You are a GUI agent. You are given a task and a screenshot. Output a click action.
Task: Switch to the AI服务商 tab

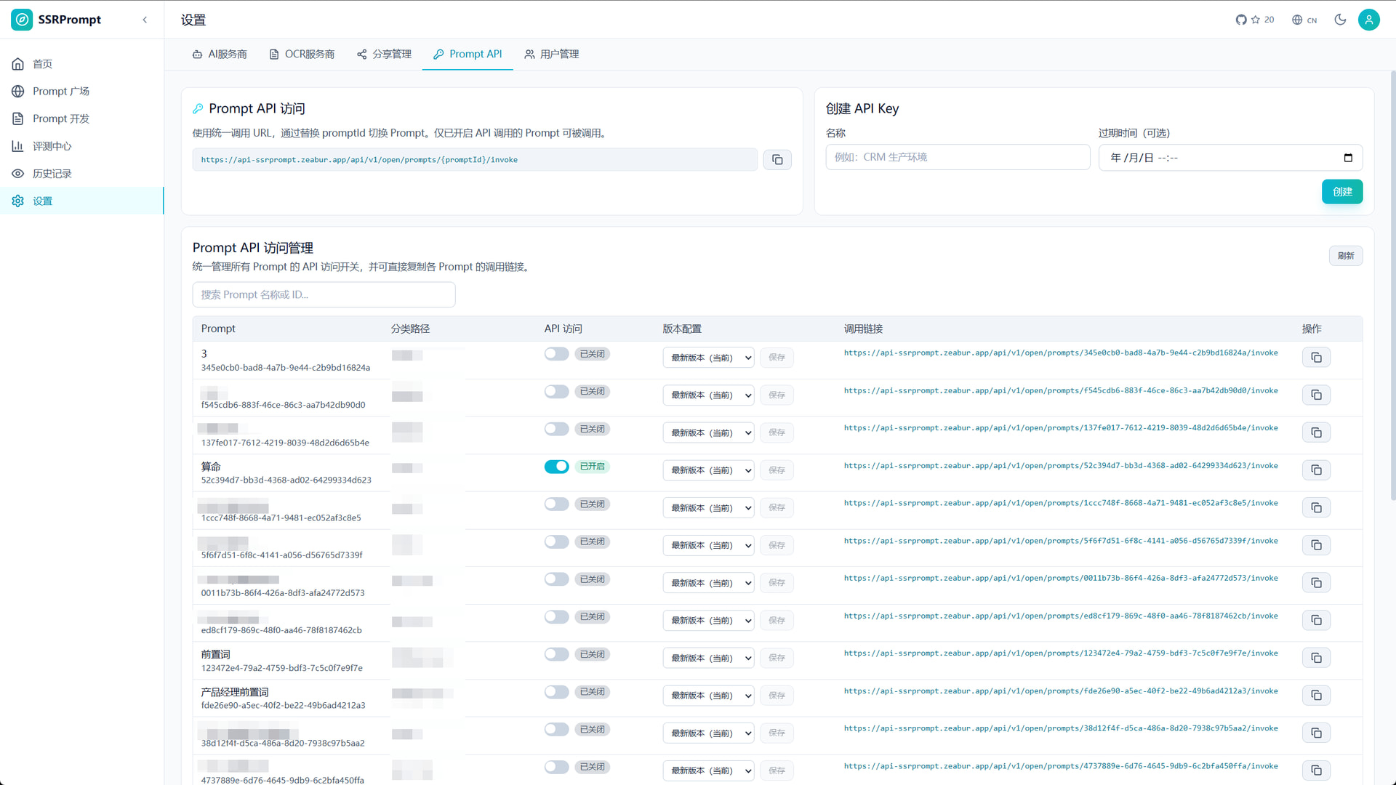pyautogui.click(x=220, y=55)
